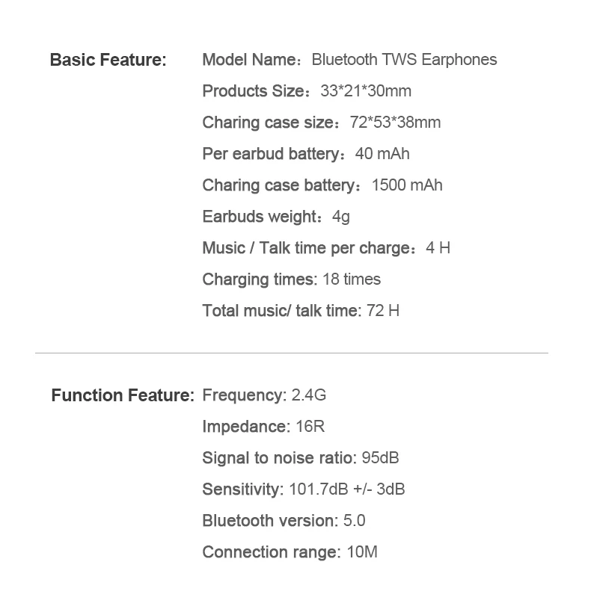The width and height of the screenshot is (591, 609).
Task: Click the Bluetooth version 5.0 line
Action: [284, 521]
